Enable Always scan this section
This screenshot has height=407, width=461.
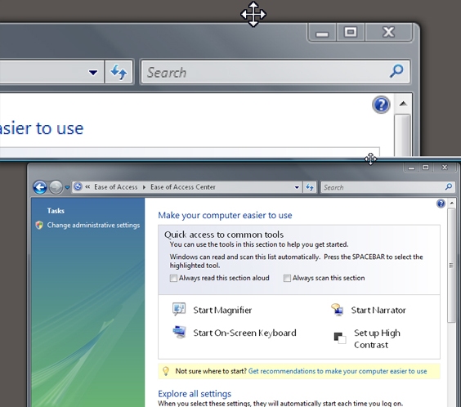tap(287, 278)
